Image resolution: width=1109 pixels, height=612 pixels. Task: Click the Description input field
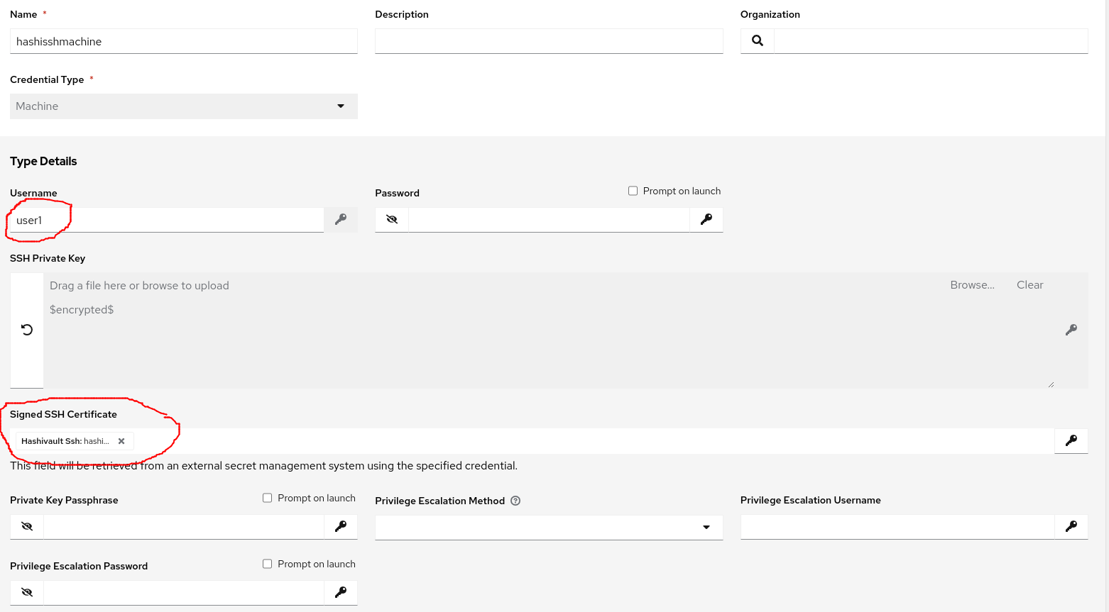click(549, 41)
